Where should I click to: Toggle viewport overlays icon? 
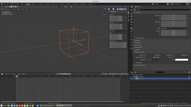coord(113,9)
